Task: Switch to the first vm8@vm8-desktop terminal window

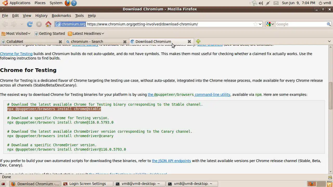Action: (140, 184)
